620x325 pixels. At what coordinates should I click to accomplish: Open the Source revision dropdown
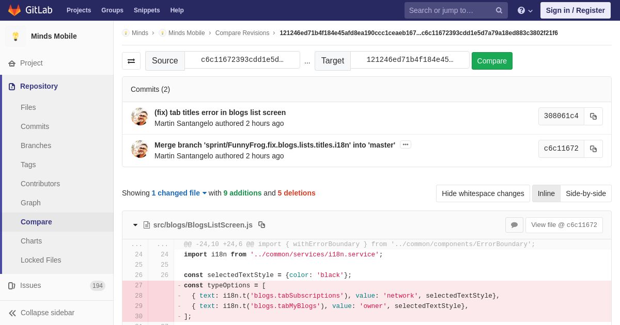pyautogui.click(x=242, y=60)
